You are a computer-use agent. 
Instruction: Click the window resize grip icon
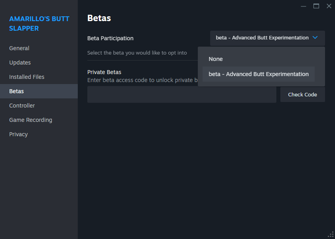pyautogui.click(x=331, y=235)
